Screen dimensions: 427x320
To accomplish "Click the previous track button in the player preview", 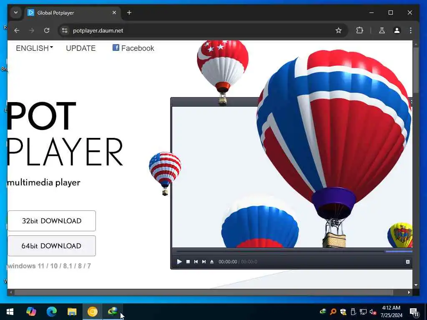I will (x=196, y=262).
